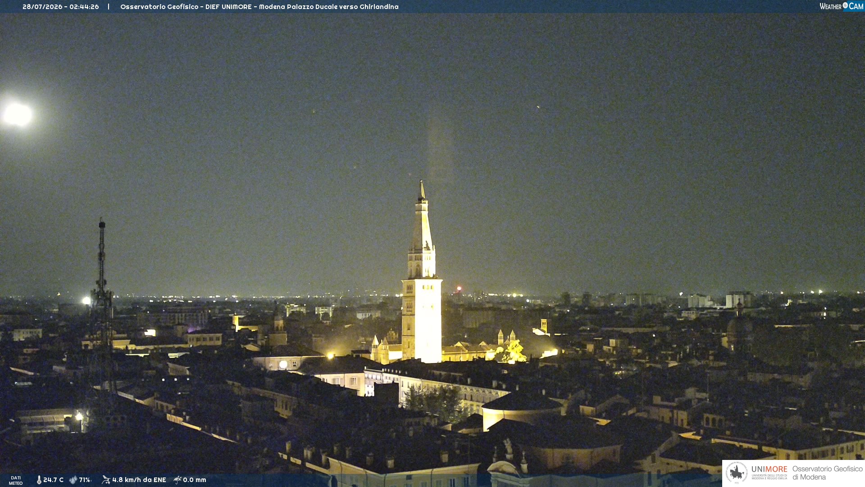Image resolution: width=865 pixels, height=487 pixels.
Task: Select the 0.0 mm rainfall value
Action: [x=195, y=480]
